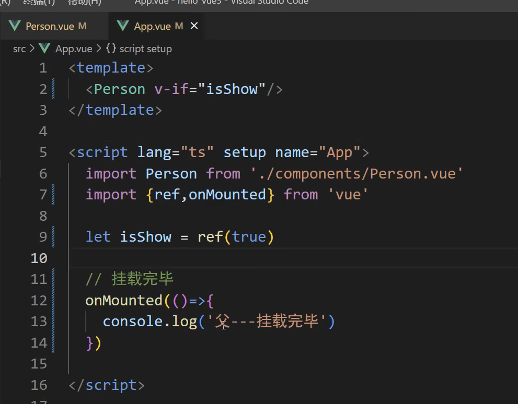Click the closing }) on line 14
Viewport: 518px width, 404px height.
click(x=94, y=343)
